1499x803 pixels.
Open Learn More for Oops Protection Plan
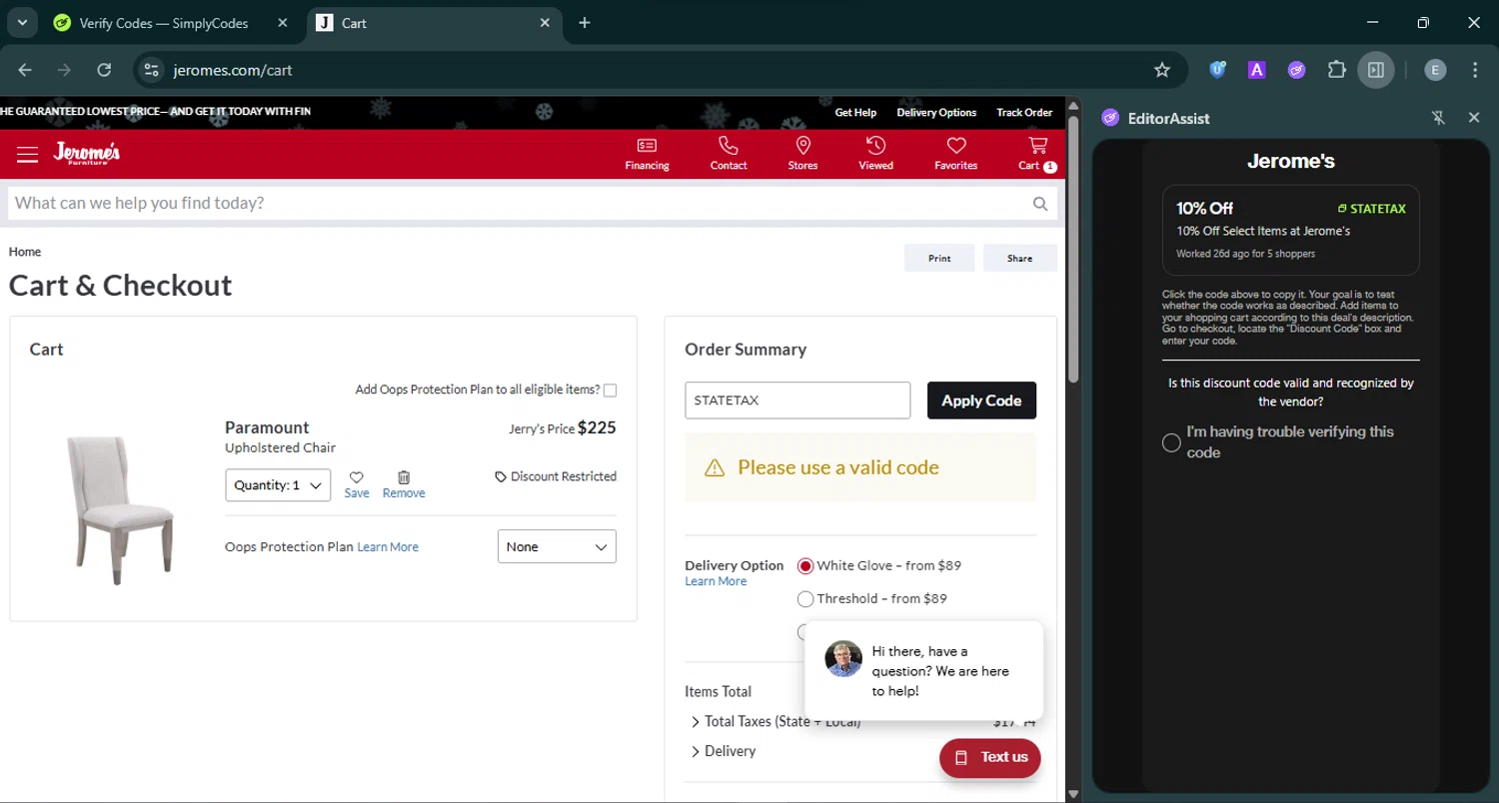pos(388,547)
